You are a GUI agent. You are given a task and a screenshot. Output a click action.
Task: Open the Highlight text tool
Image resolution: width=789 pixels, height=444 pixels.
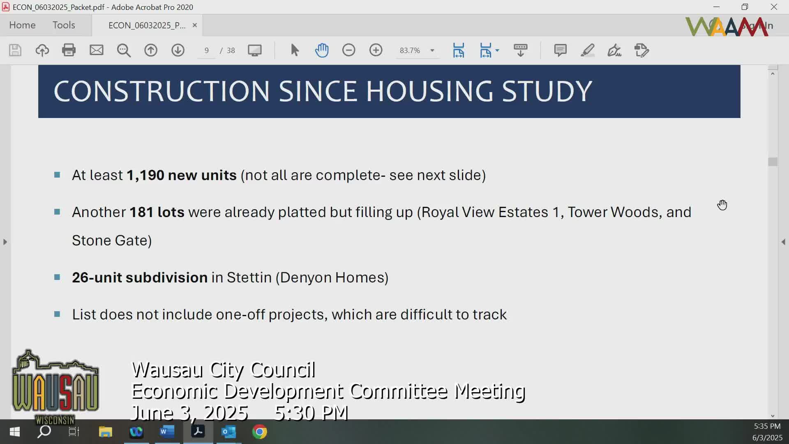588,50
